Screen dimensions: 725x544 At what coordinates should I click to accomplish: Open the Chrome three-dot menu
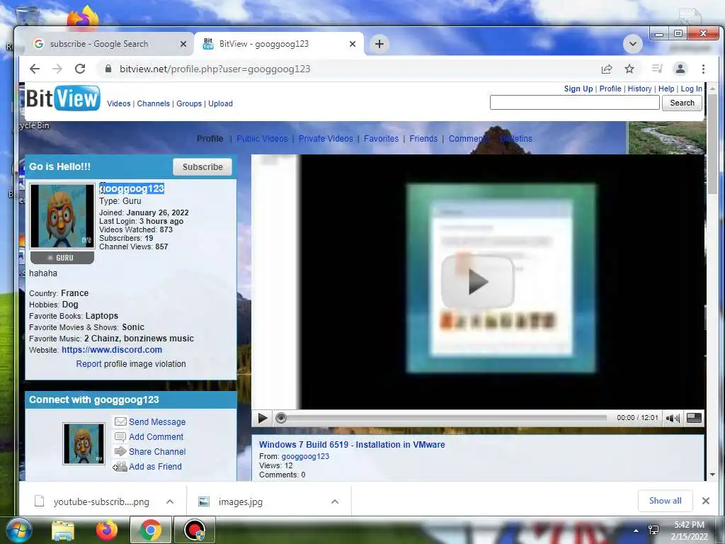click(703, 69)
